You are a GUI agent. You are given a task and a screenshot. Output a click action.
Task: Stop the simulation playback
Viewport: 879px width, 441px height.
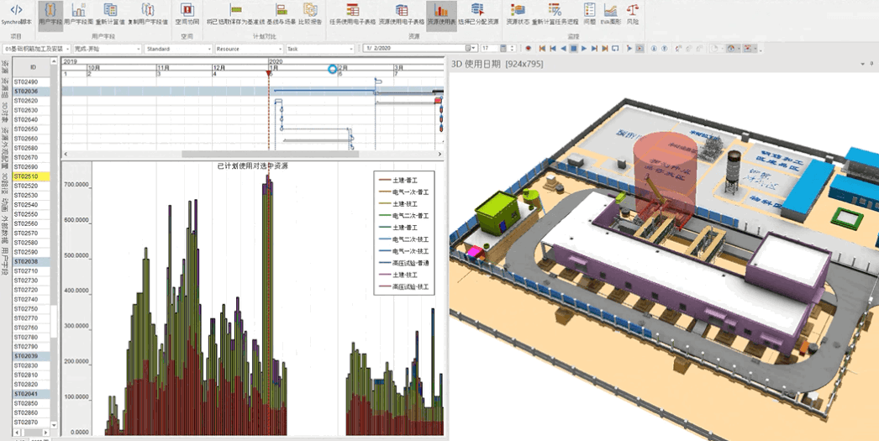tap(573, 49)
